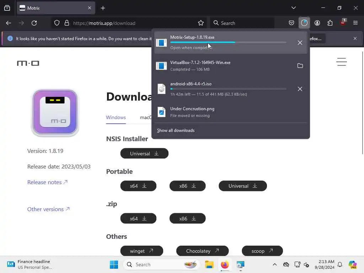
Task: Download the .zip x86 build
Action: tap(188, 219)
